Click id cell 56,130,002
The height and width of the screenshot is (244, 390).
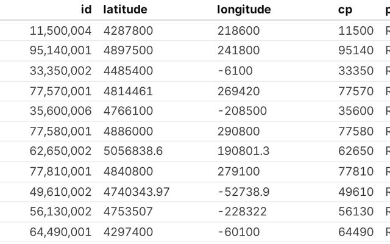(60, 212)
